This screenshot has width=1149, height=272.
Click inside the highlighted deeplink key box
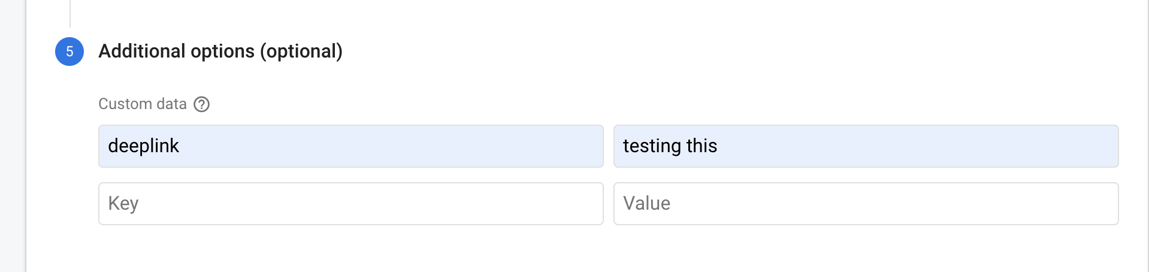[351, 146]
